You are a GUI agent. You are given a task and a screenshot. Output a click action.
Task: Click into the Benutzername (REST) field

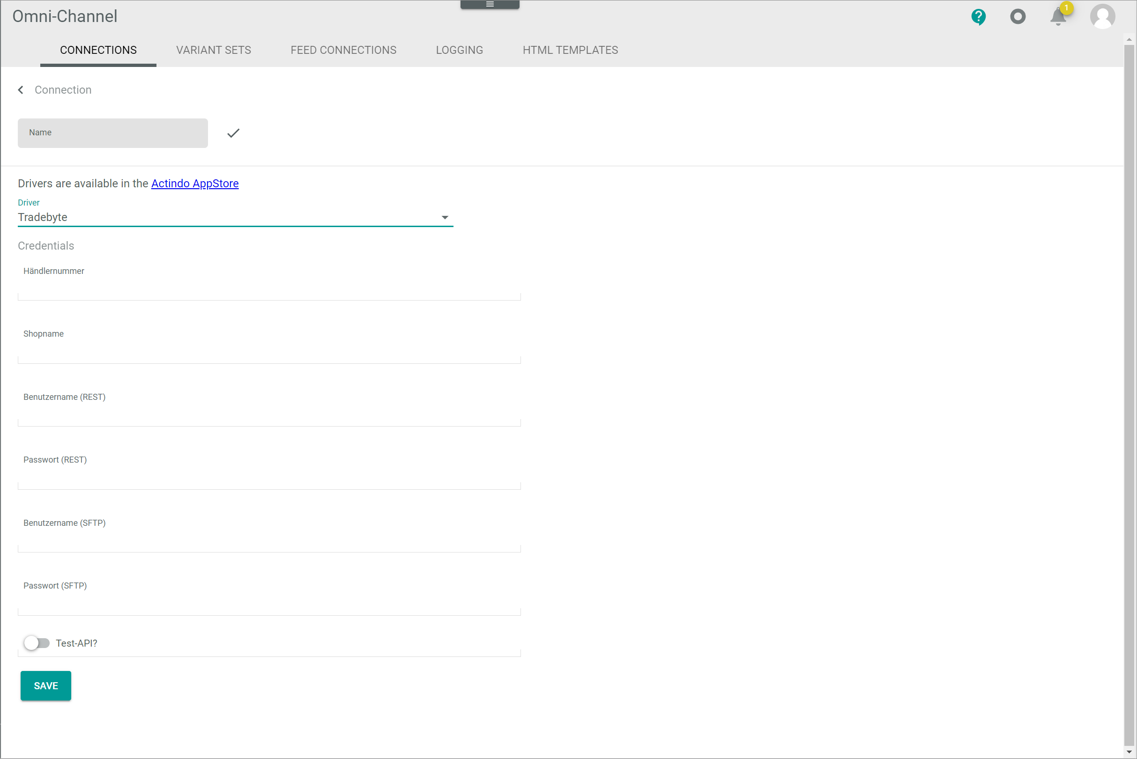pyautogui.click(x=269, y=407)
